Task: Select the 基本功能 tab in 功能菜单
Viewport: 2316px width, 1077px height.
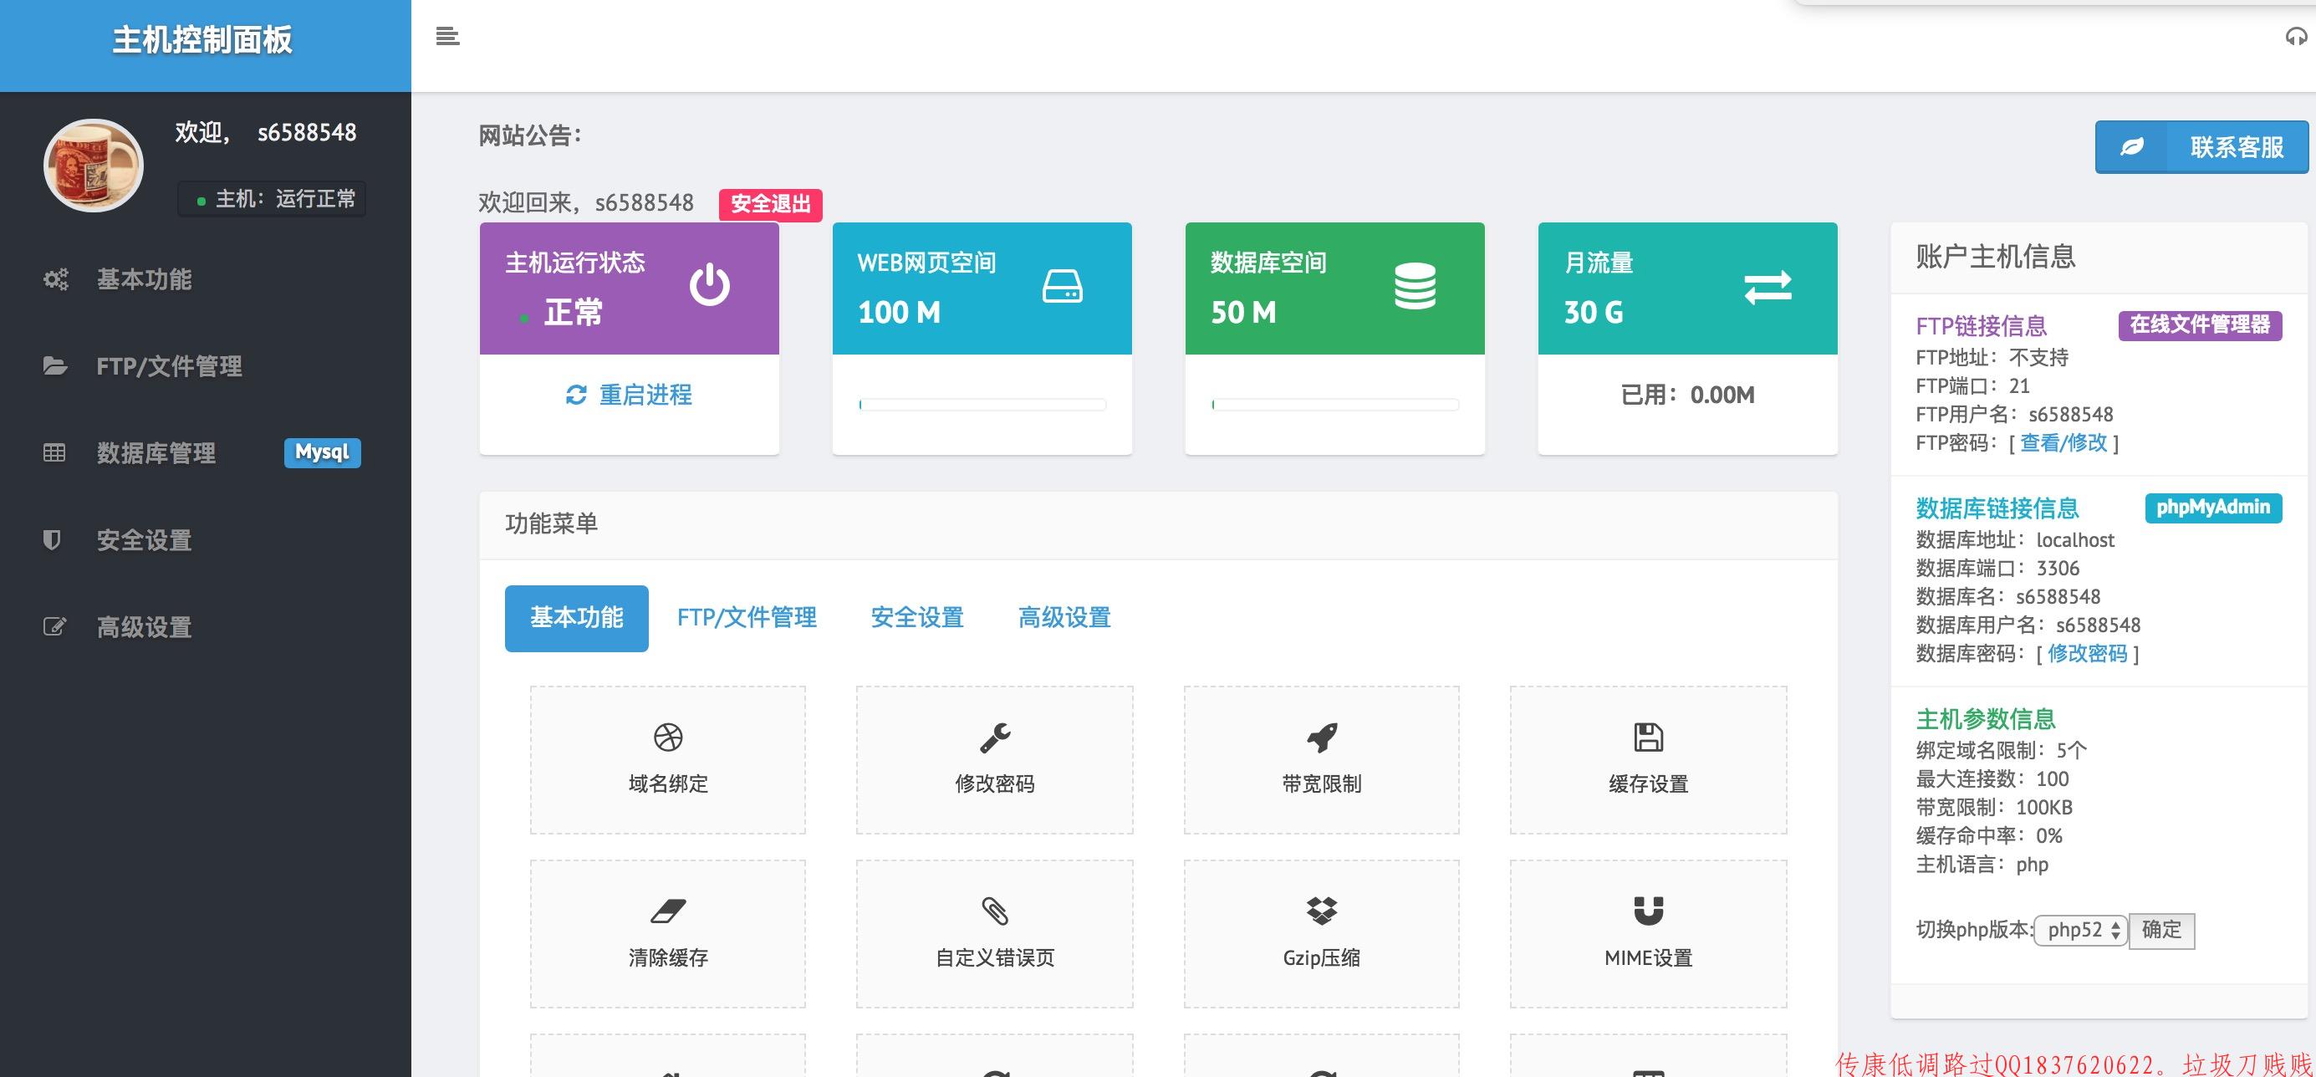Action: tap(576, 618)
